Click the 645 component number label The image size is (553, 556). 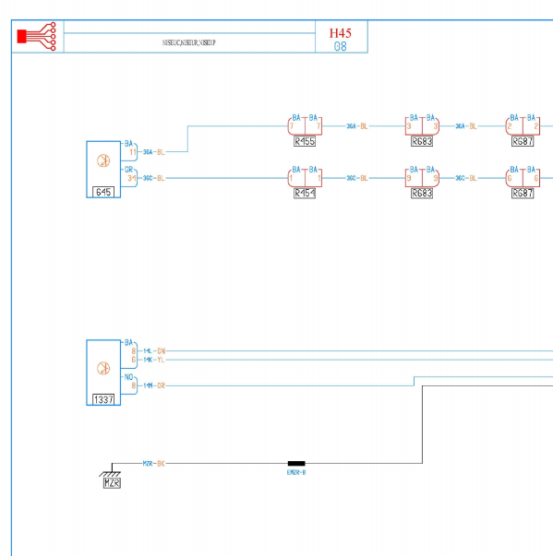point(103,192)
